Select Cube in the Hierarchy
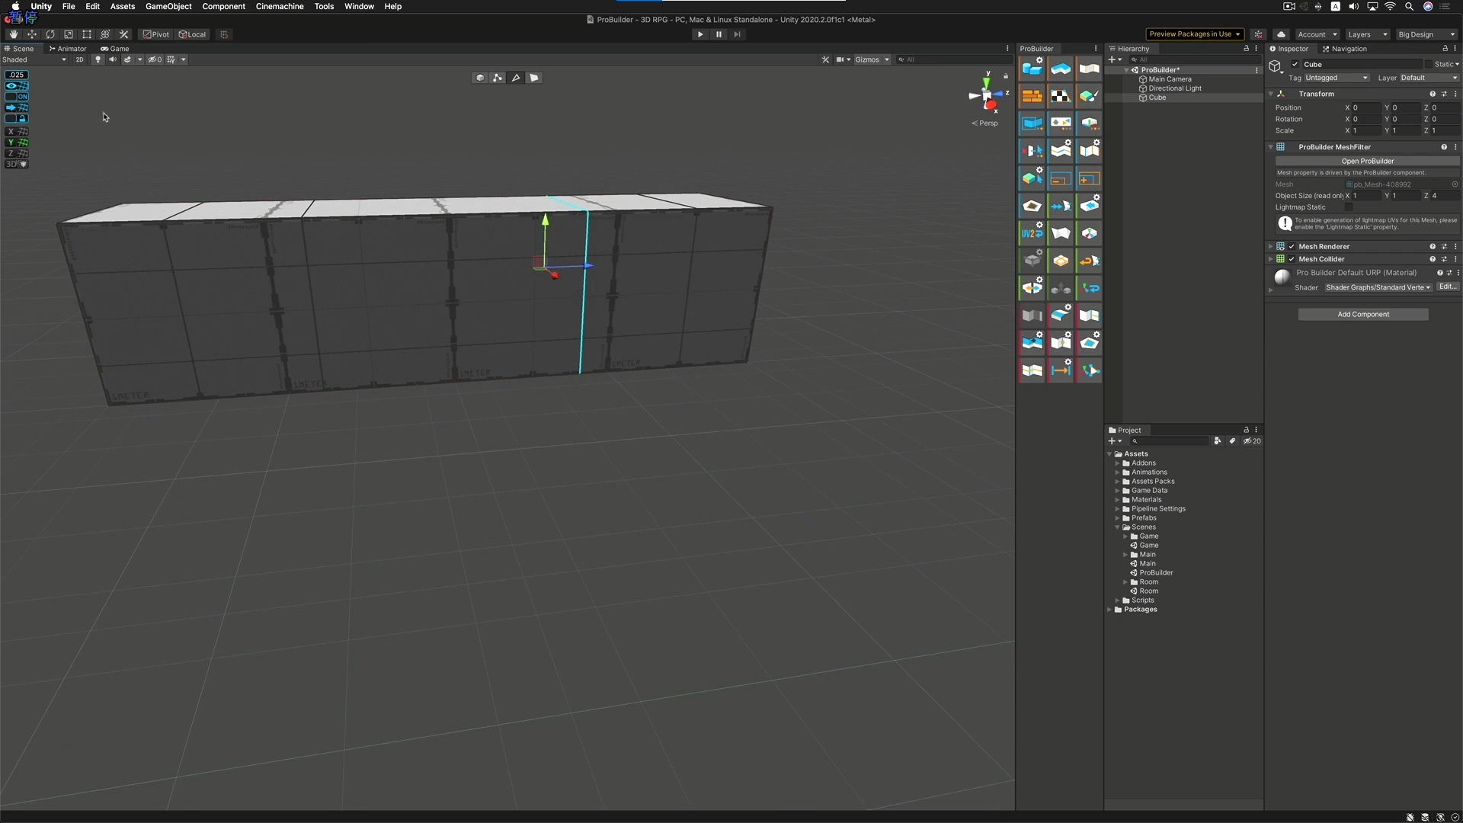Image resolution: width=1463 pixels, height=823 pixels. point(1157,98)
